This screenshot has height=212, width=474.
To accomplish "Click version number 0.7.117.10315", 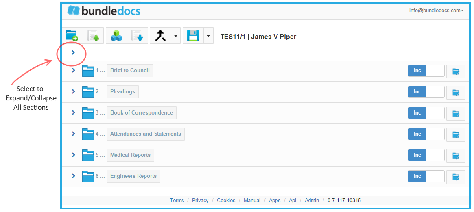I will 344,201.
